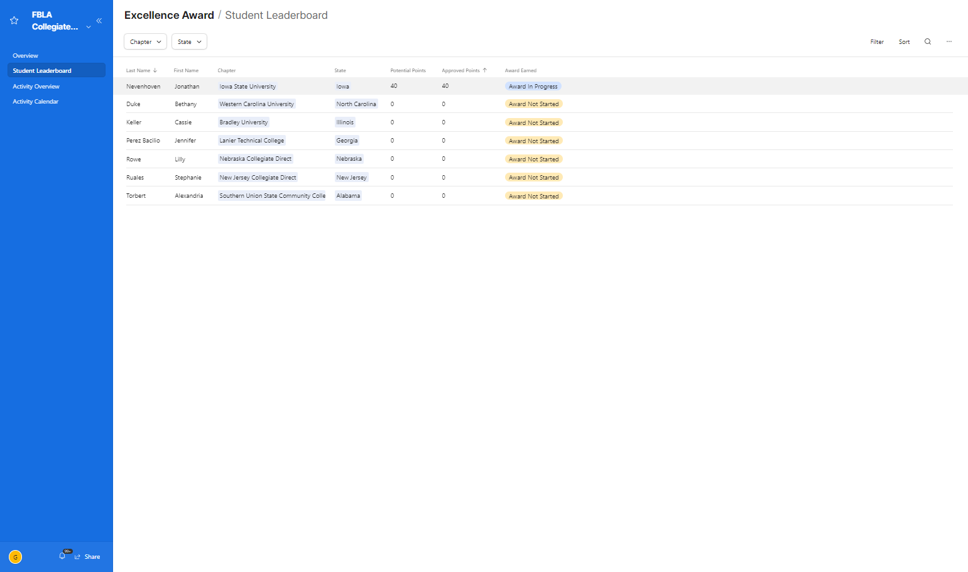
Task: Click Award Not Started badge for Duke
Action: (x=534, y=104)
